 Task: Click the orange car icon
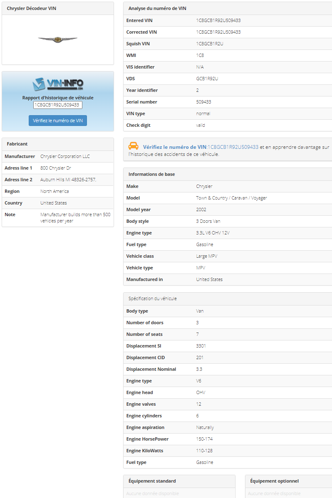click(x=133, y=146)
